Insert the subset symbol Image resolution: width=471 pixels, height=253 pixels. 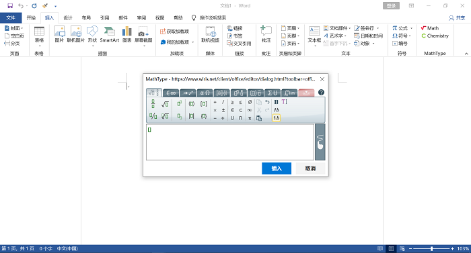(x=240, y=110)
